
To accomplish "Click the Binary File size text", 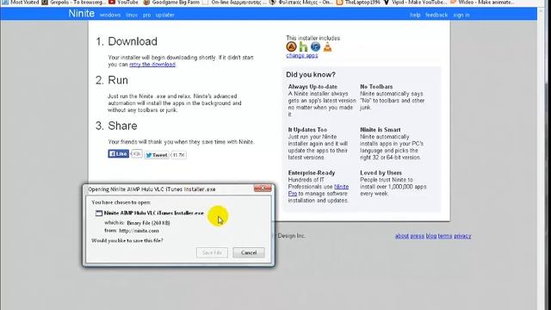I will [x=148, y=223].
